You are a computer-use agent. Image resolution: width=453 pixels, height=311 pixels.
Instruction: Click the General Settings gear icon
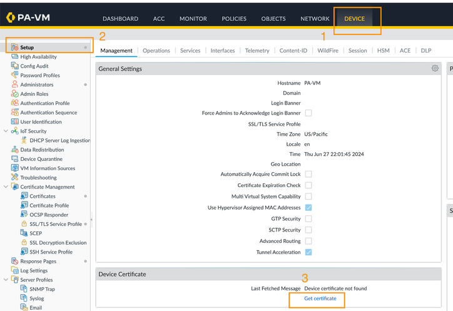coord(435,68)
